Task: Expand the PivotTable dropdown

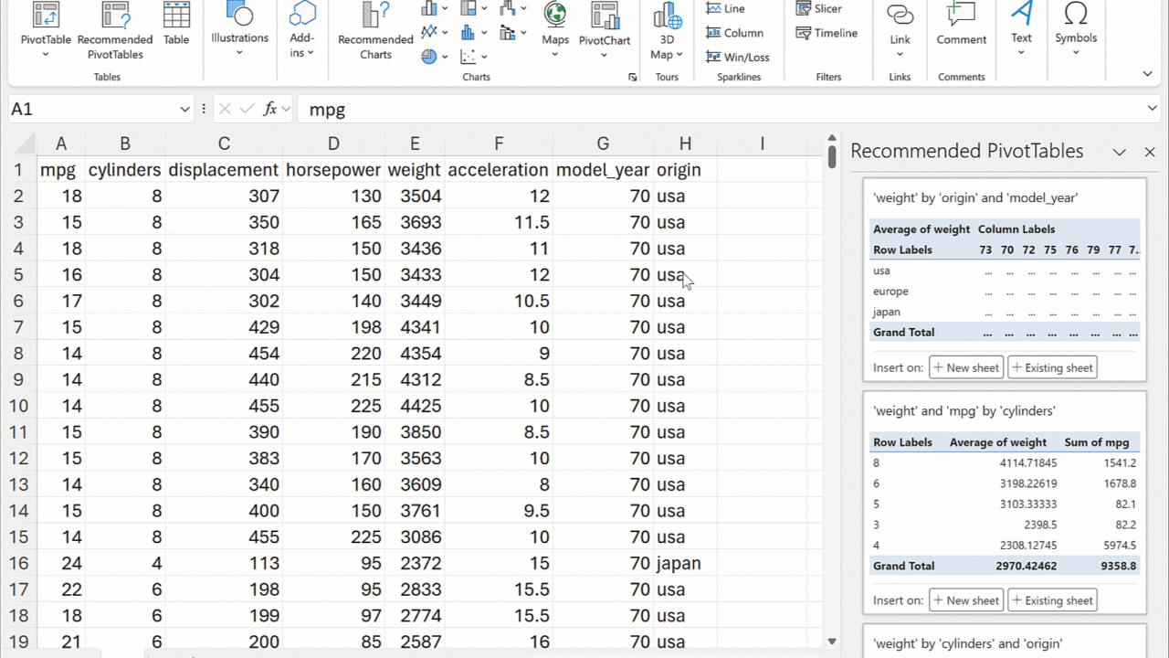Action: coord(46,55)
